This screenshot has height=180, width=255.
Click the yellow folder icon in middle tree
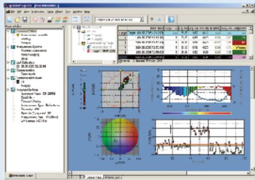(x=84, y=31)
